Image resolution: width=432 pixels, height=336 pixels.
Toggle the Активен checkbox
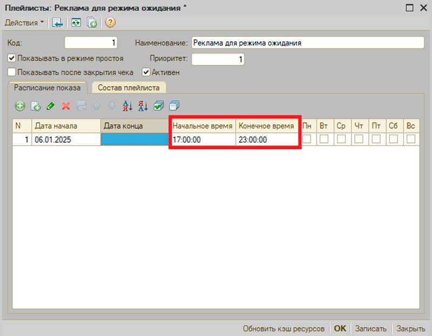tap(146, 72)
